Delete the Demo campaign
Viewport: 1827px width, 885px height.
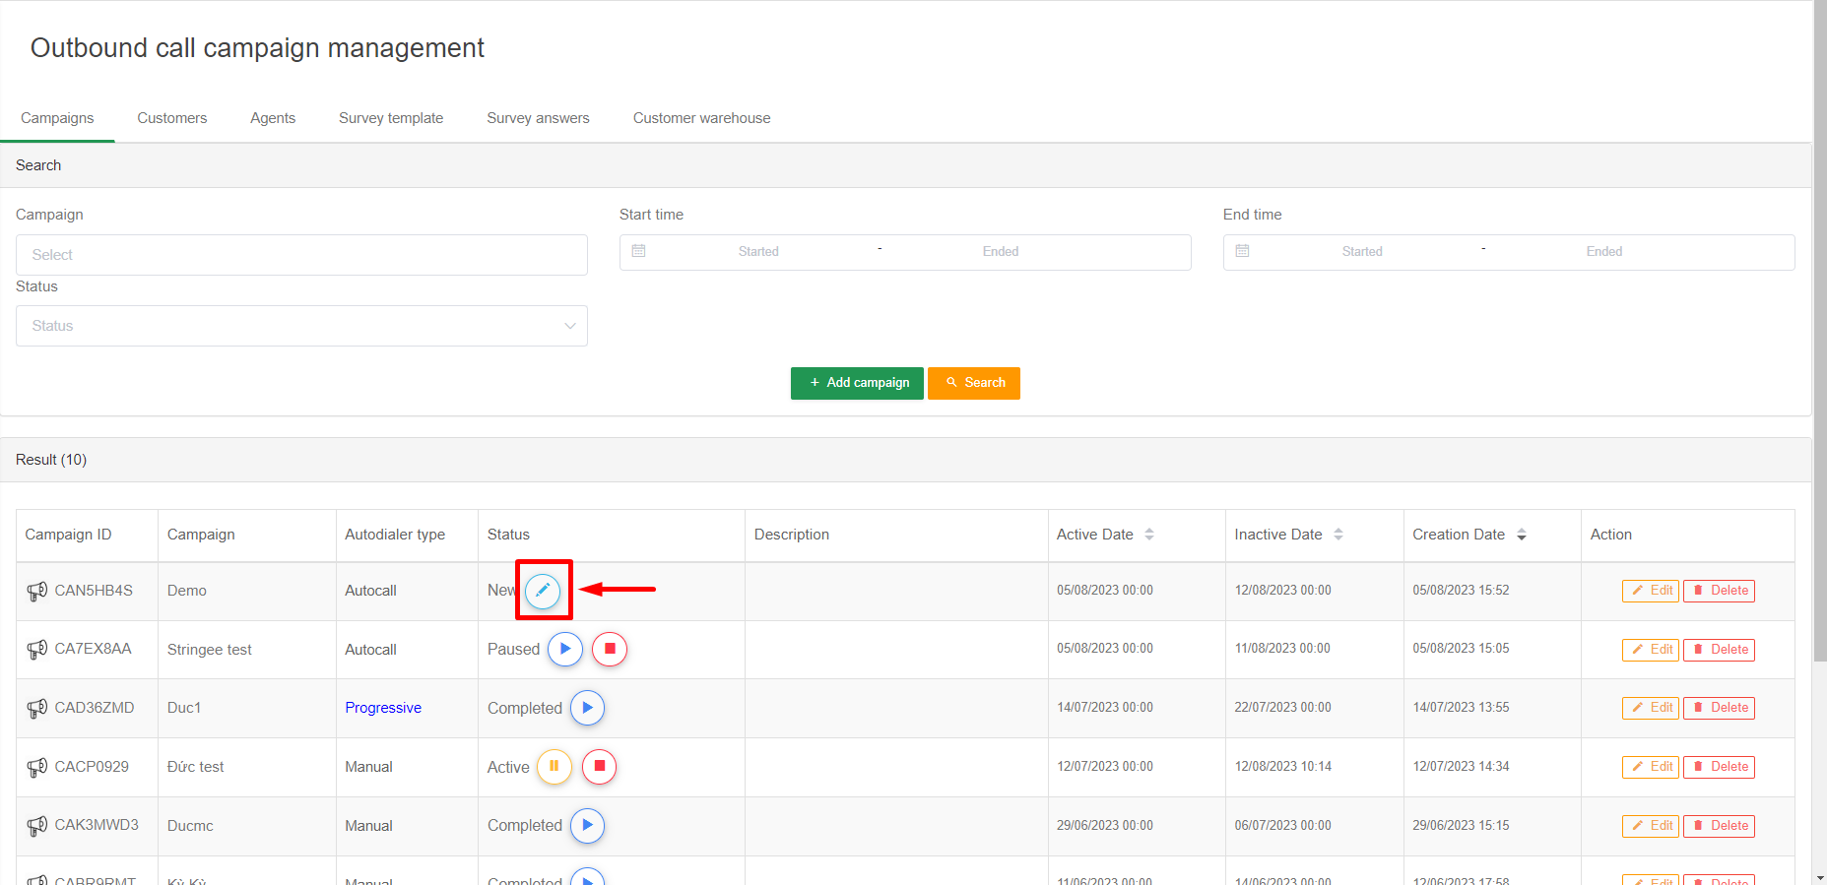point(1719,591)
